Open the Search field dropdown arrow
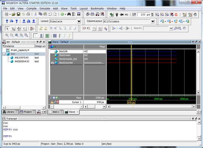203x148 pixels. click(171, 28)
